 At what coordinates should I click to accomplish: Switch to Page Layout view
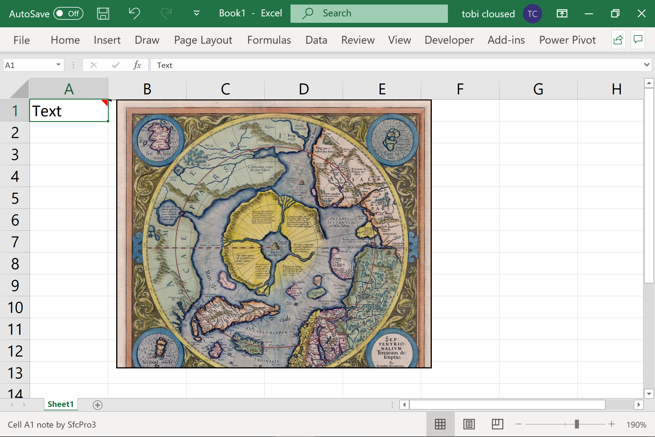click(469, 424)
